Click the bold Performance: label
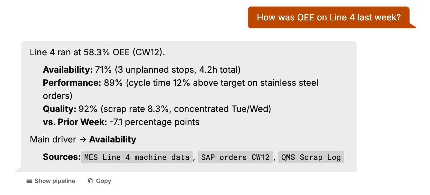Viewport: 430px width, 195px height. coord(72,83)
